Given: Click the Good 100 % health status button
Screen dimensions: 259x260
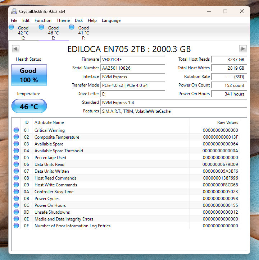Looking at the screenshot, I should [x=29, y=75].
